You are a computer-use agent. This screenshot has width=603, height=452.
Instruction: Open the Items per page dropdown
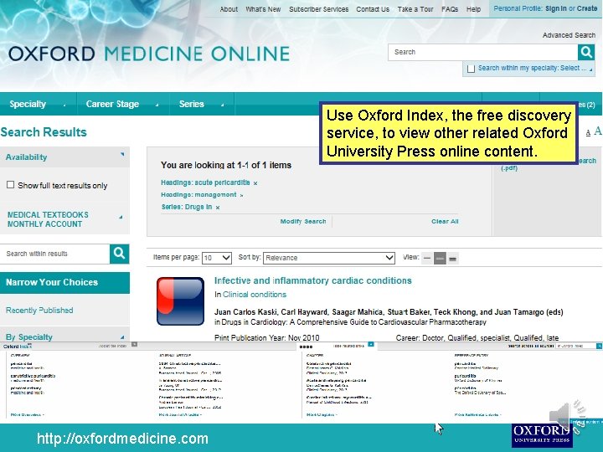(x=217, y=258)
